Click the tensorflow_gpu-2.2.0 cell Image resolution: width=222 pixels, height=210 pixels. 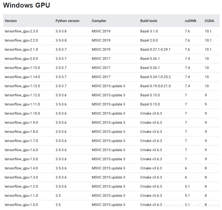point(21,41)
